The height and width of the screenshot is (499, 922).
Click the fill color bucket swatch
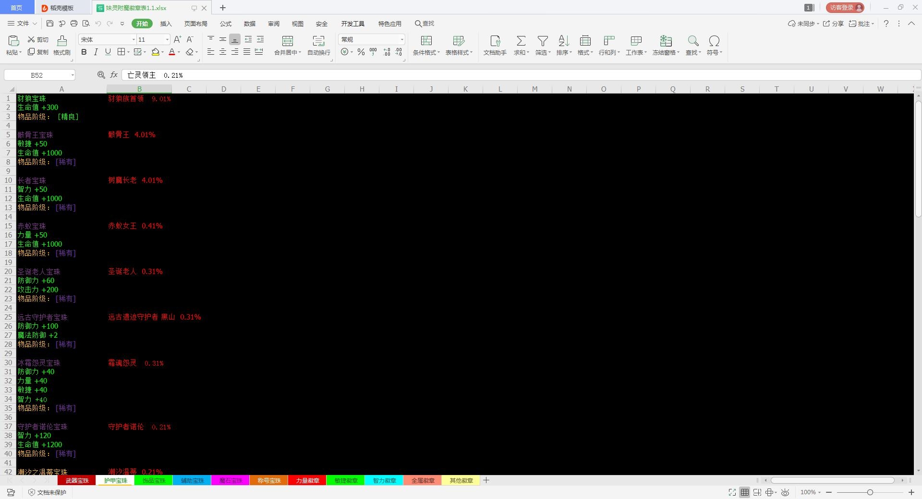click(156, 52)
